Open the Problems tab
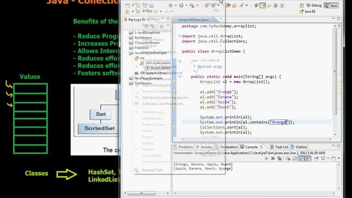This screenshot has width=352, height=198. (x=183, y=147)
